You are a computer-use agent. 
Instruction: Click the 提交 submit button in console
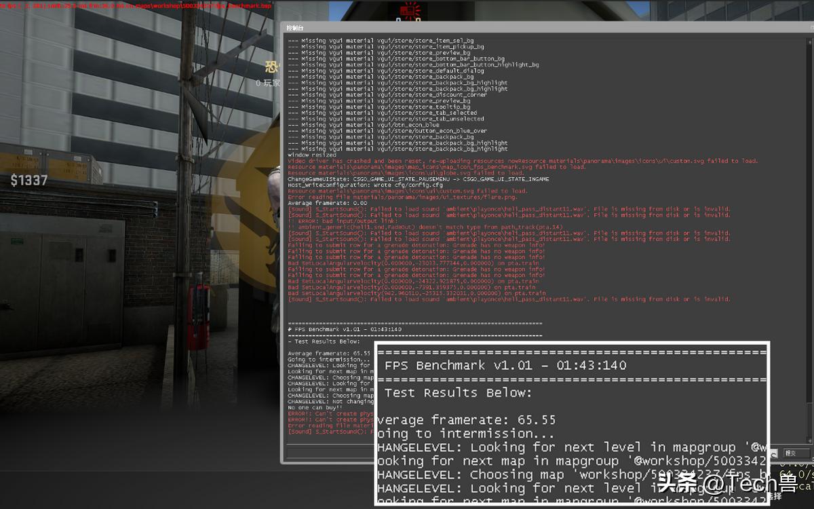pos(796,453)
